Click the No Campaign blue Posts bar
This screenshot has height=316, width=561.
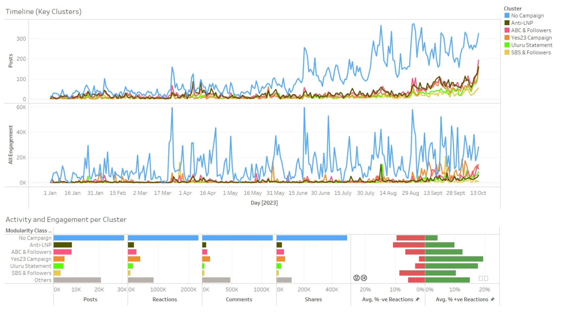pyautogui.click(x=89, y=238)
